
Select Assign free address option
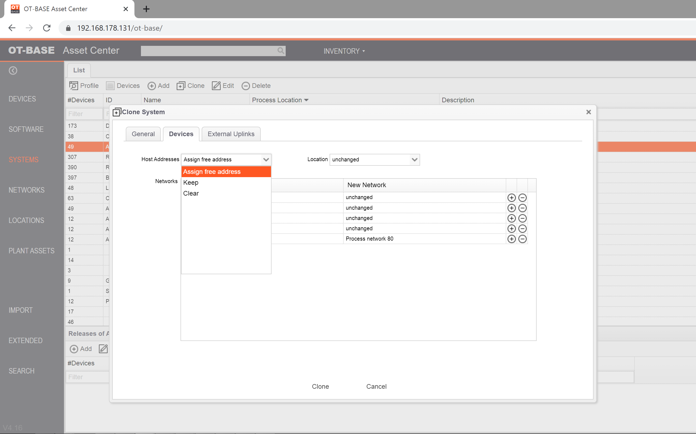pyautogui.click(x=226, y=172)
